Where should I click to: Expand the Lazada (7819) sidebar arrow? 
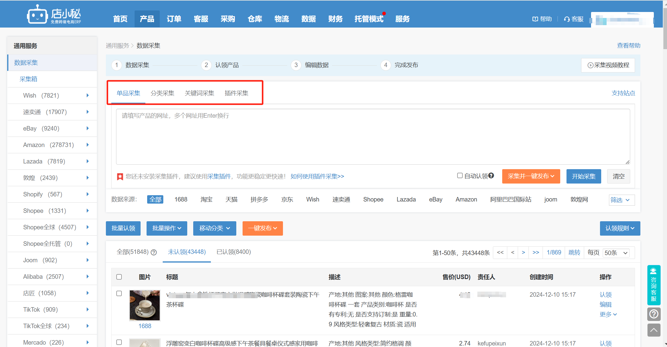[88, 161]
